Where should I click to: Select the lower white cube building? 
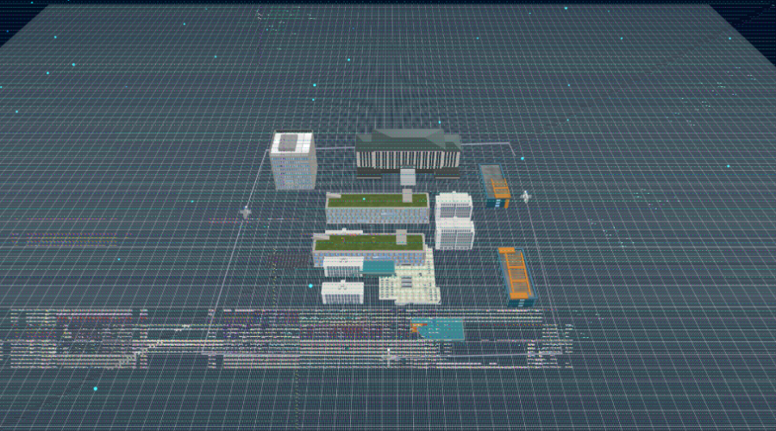coord(454,234)
